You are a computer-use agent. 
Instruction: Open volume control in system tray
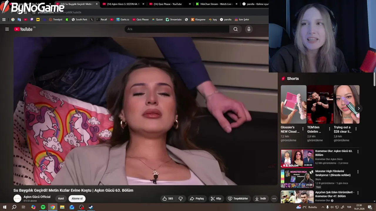point(332,207)
